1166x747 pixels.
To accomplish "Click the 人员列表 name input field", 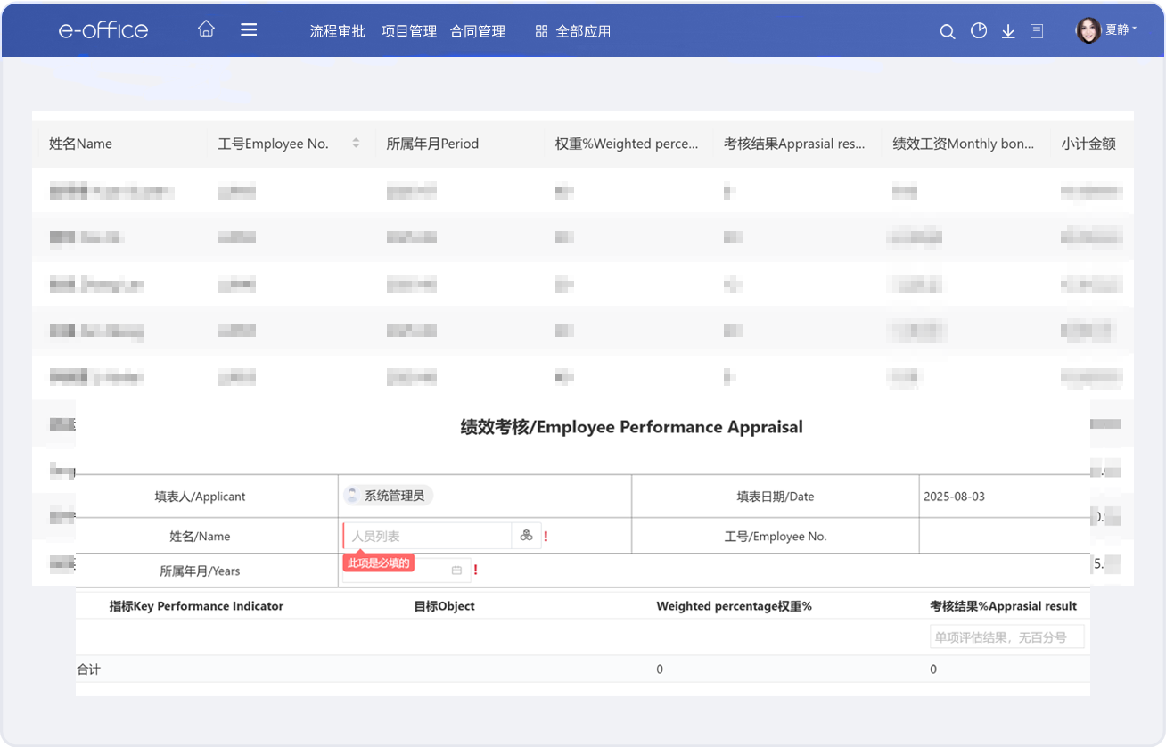I will point(427,536).
